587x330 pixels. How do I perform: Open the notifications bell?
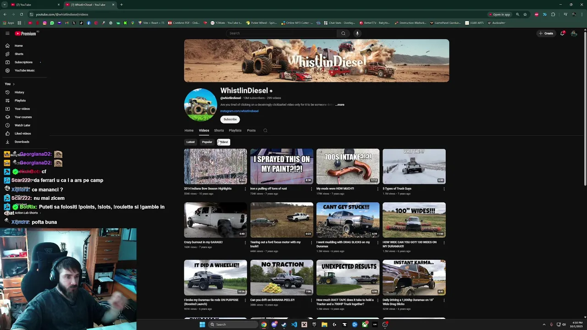562,33
